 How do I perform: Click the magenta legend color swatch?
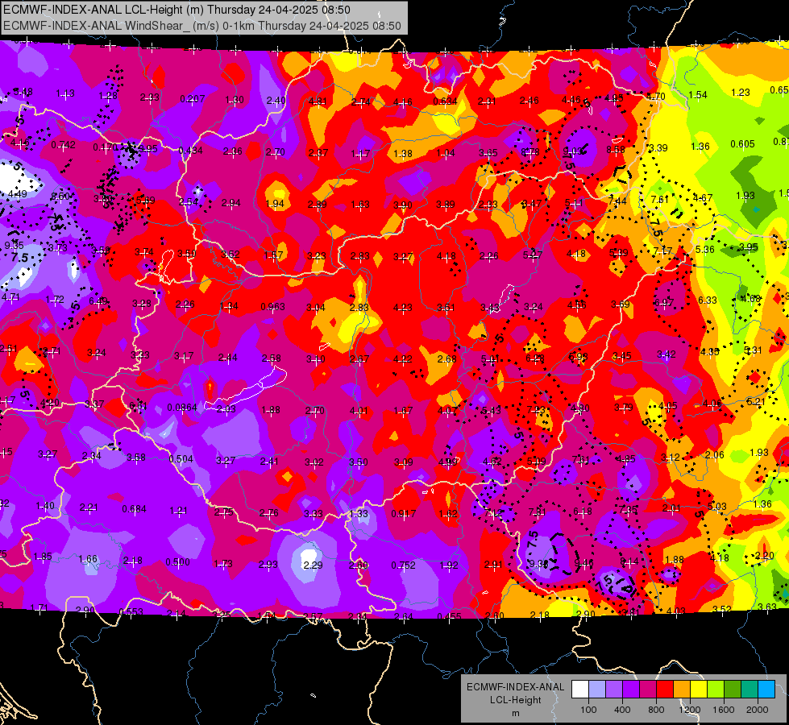[x=648, y=690]
